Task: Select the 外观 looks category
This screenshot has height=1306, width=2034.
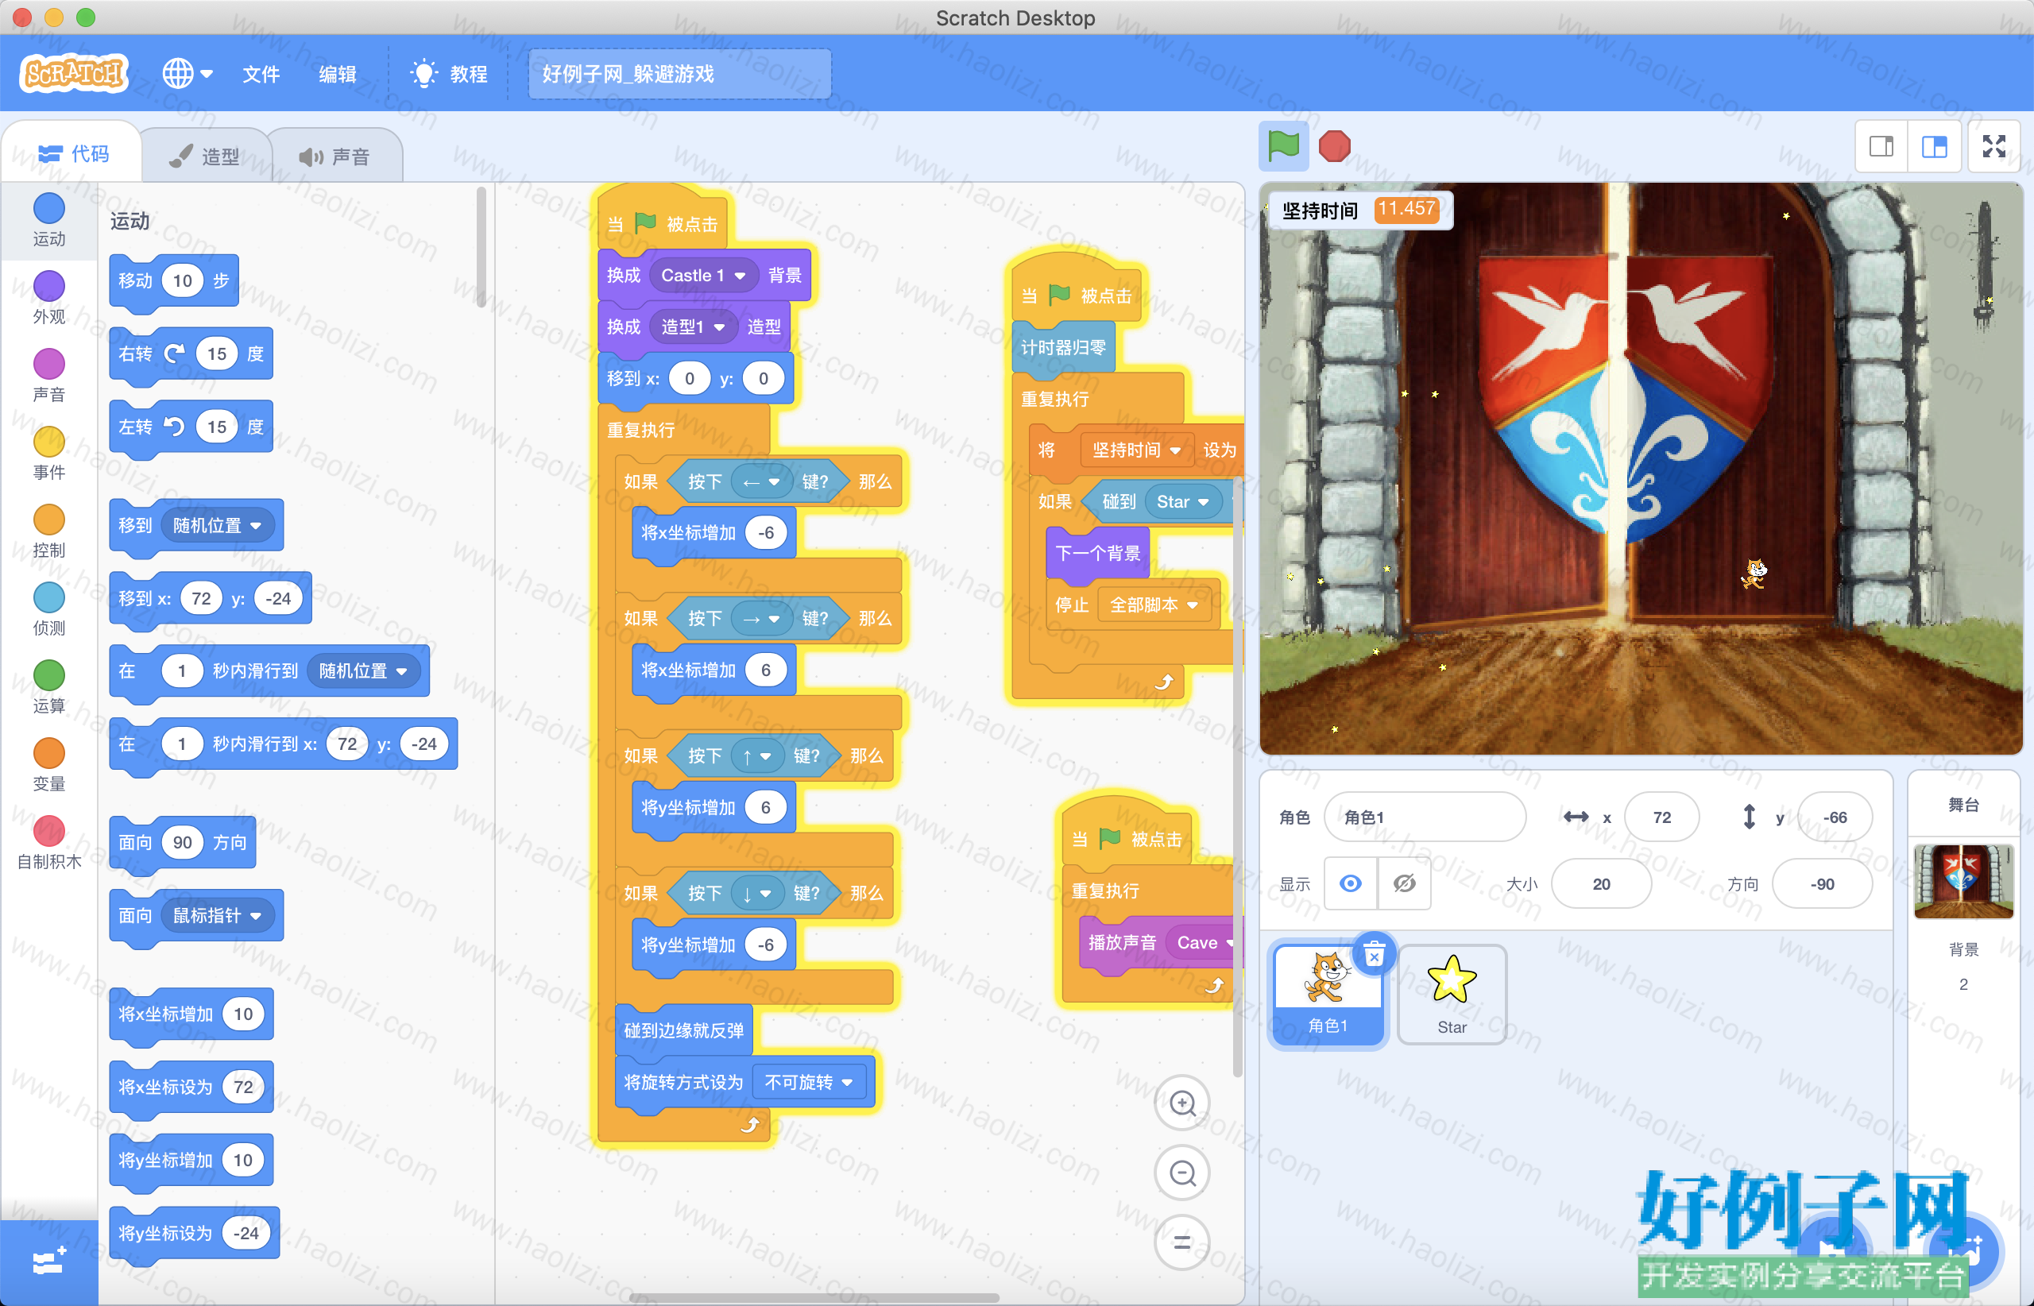Action: click(48, 299)
